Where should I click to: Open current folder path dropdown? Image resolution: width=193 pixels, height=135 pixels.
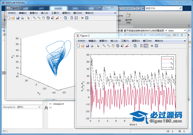coord(185,31)
